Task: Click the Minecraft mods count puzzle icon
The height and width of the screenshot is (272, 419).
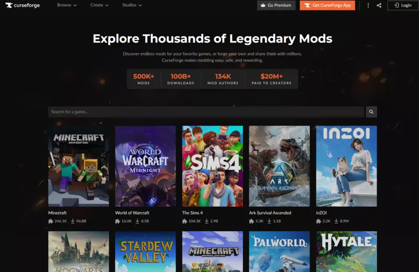Action: 50,221
